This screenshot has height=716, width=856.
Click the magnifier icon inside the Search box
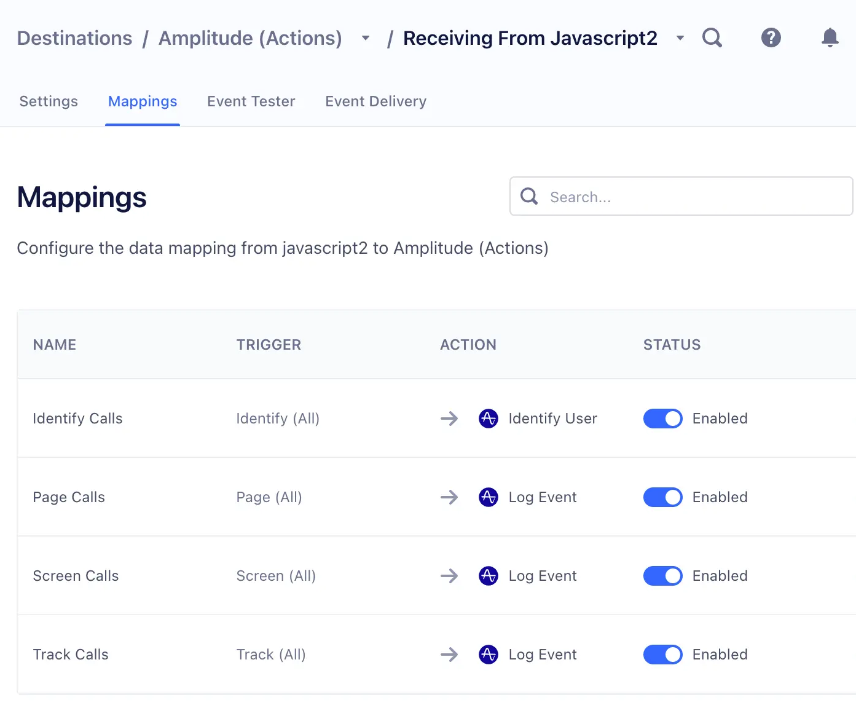coord(529,197)
